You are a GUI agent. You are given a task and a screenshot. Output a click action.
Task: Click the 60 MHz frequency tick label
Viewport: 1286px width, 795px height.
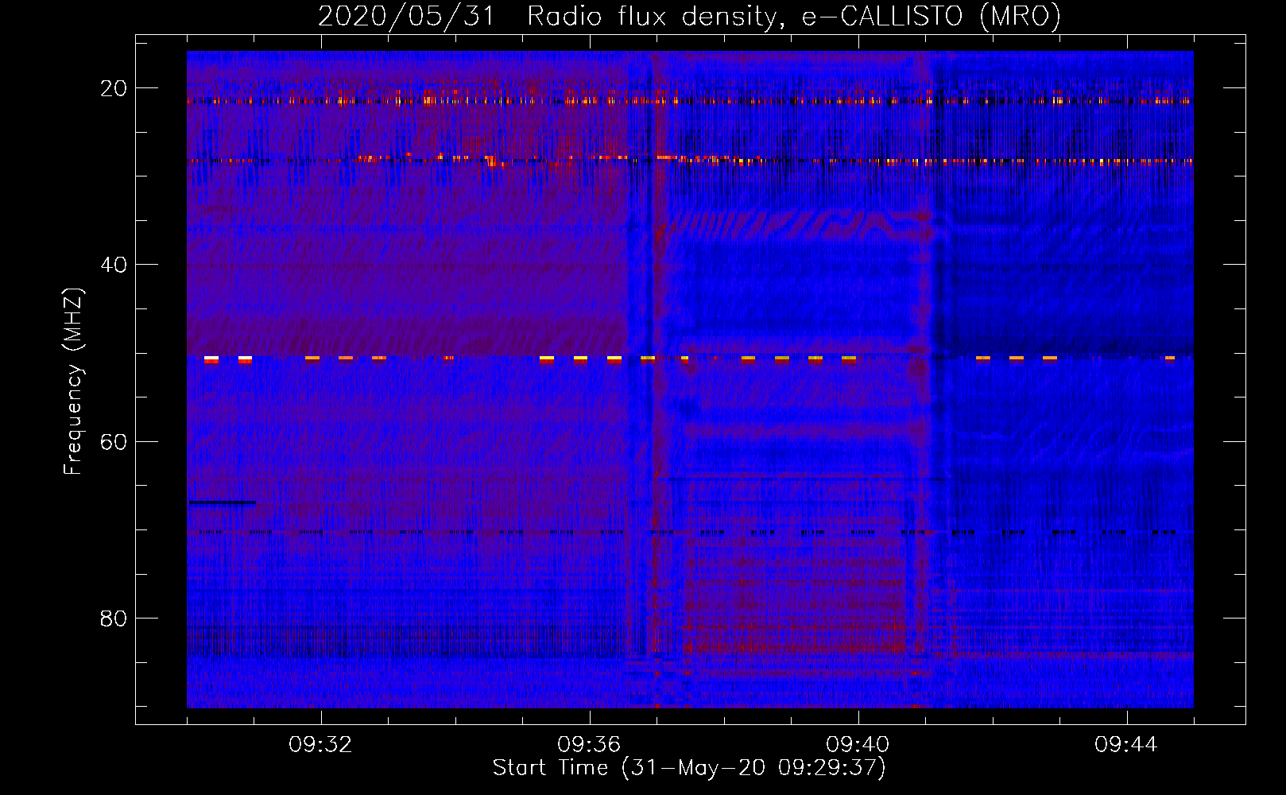coord(114,441)
